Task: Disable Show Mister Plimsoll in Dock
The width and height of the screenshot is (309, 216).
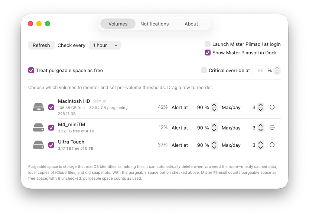Action: tap(208, 53)
